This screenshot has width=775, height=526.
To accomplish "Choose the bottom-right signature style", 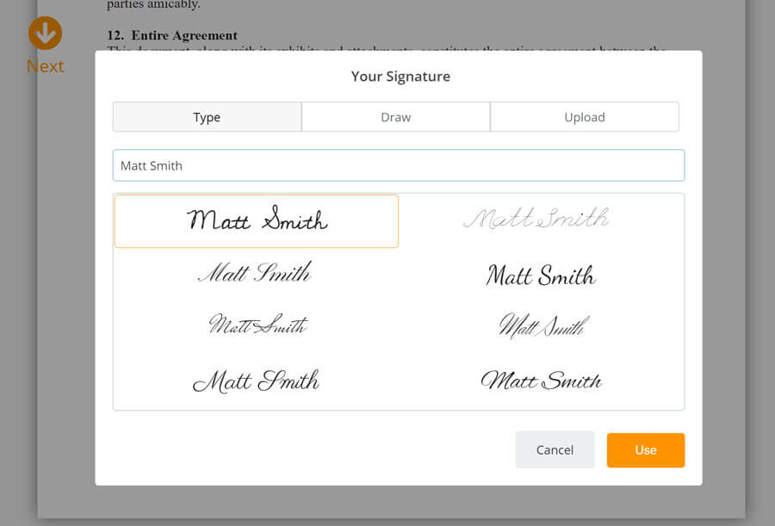I will [x=542, y=381].
